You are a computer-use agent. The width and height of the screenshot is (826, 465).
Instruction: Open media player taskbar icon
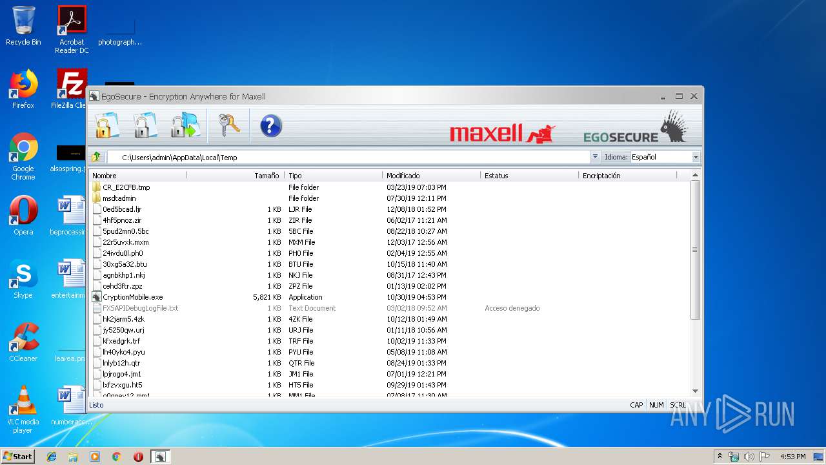tap(95, 457)
